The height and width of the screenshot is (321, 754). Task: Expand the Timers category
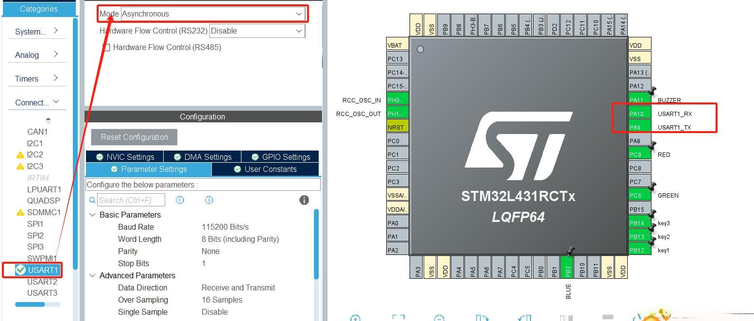[37, 79]
